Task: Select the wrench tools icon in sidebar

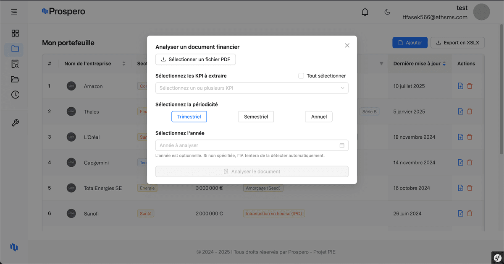Action: coord(15,123)
